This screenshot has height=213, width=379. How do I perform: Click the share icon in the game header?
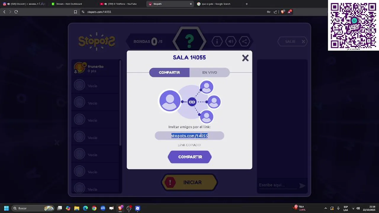pos(245,41)
